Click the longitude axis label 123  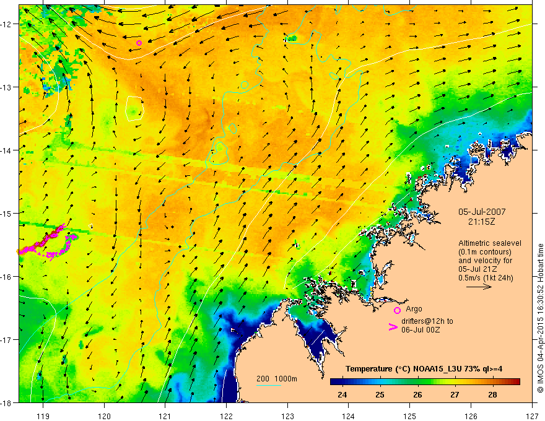point(287,416)
